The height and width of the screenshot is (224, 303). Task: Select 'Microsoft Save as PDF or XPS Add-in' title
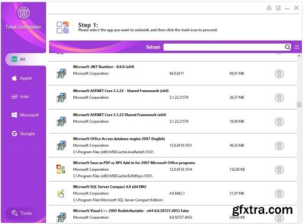point(134,163)
